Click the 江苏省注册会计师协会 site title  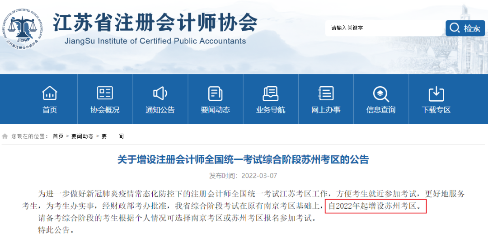pyautogui.click(x=155, y=23)
